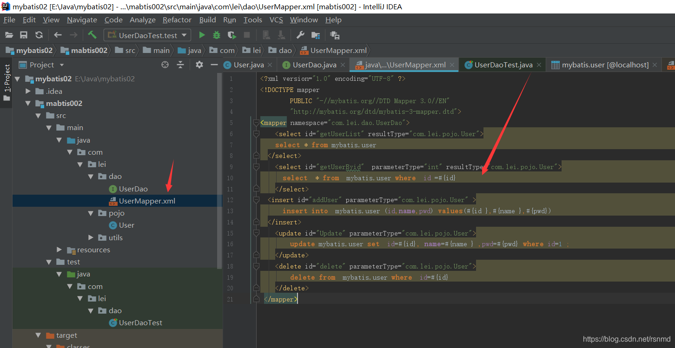This screenshot has width=675, height=348.
Task: Switch to the UserDaoTest.java tab
Action: (x=503, y=65)
